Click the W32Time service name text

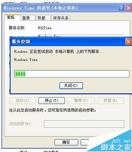(x=45, y=28)
